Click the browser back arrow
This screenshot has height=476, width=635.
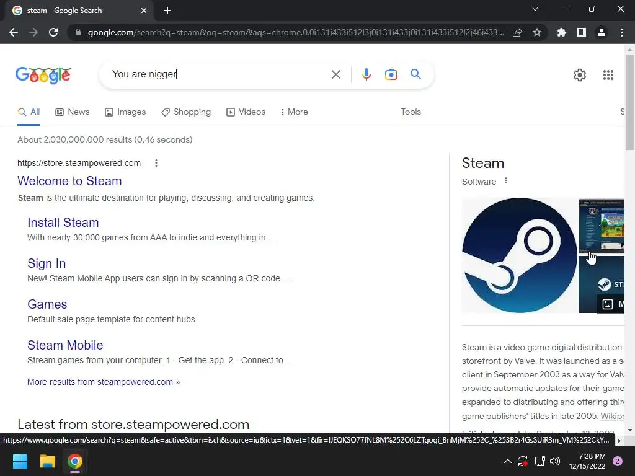pyautogui.click(x=14, y=32)
